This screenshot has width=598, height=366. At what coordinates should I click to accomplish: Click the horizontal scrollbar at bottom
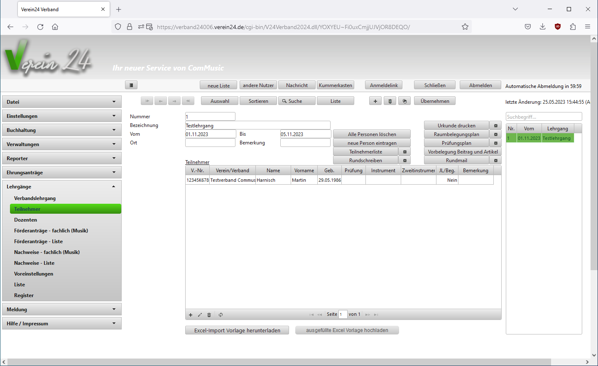pyautogui.click(x=279, y=362)
